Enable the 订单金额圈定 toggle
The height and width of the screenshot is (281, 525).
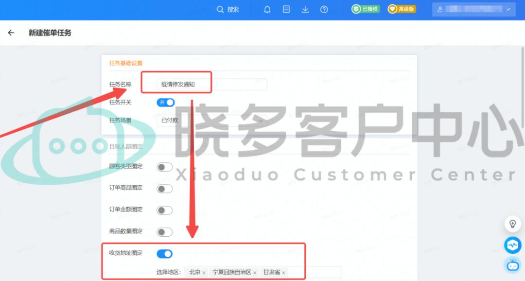(164, 210)
